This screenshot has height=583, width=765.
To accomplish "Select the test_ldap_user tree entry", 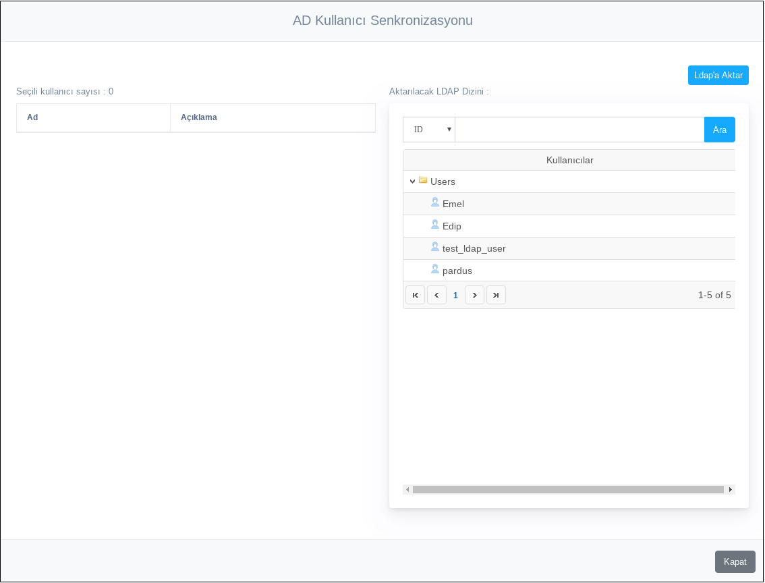I will click(x=474, y=248).
